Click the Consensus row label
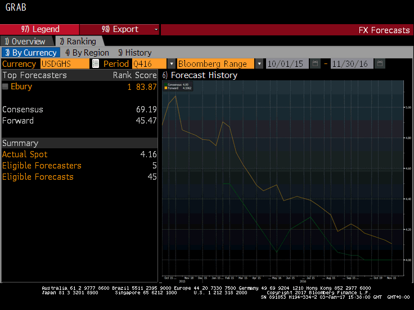 tap(22, 110)
